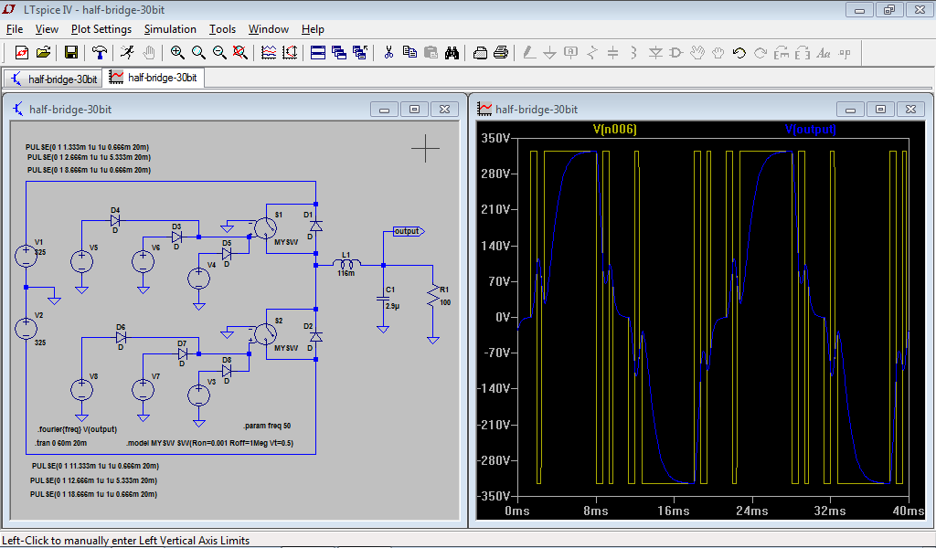Click the Undo arrow icon

739,53
